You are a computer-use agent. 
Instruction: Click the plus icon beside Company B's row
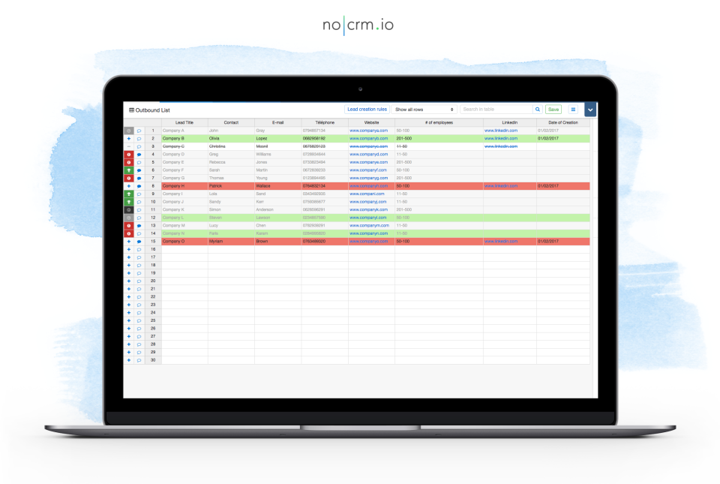coord(128,137)
